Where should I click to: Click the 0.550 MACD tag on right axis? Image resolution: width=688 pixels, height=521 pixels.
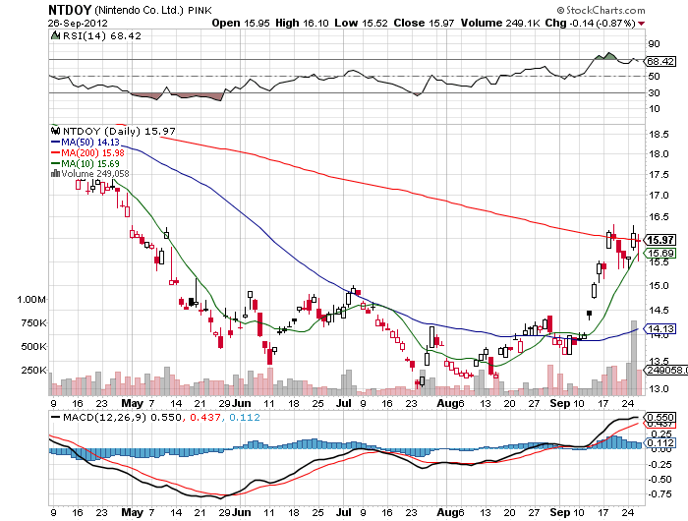click(x=659, y=417)
